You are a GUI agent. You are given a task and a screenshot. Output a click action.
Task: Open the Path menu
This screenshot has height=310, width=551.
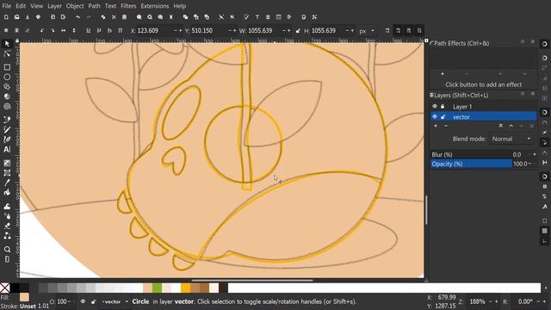click(94, 6)
